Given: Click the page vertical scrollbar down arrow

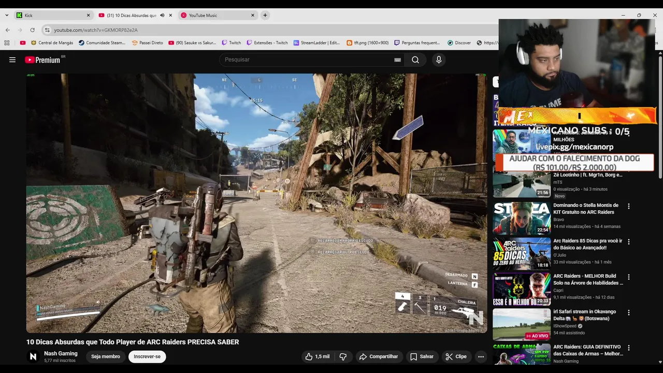Looking at the screenshot, I should 660,362.
